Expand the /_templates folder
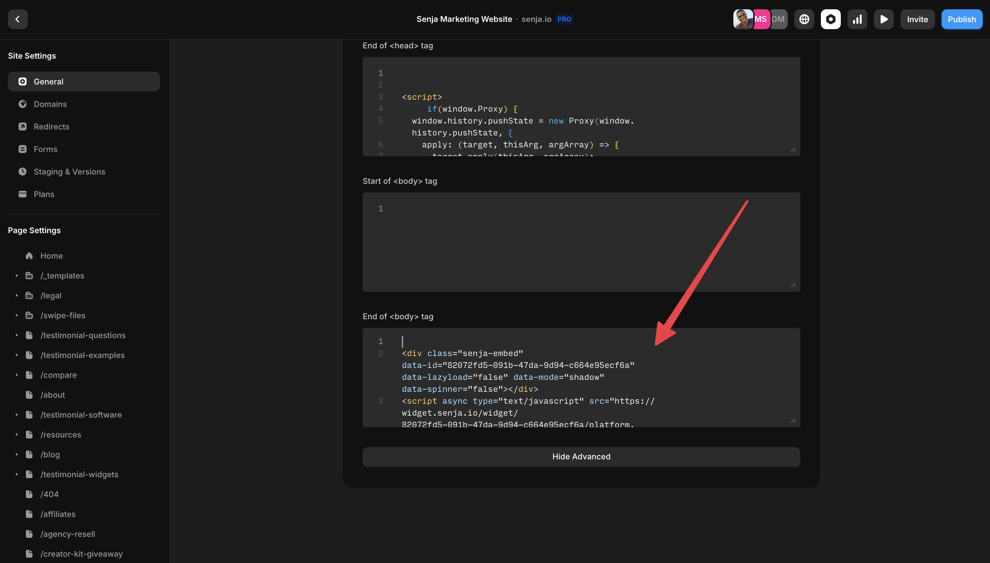Screen dimensions: 990x563 pos(17,276)
